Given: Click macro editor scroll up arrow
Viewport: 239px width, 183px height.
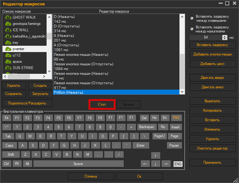Looking at the screenshot, I should (182, 17).
